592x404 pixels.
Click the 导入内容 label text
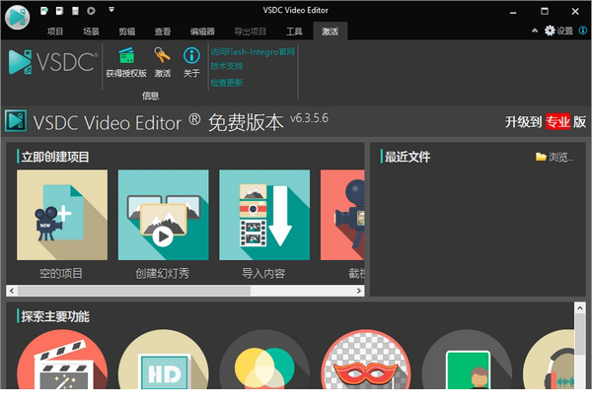[263, 273]
